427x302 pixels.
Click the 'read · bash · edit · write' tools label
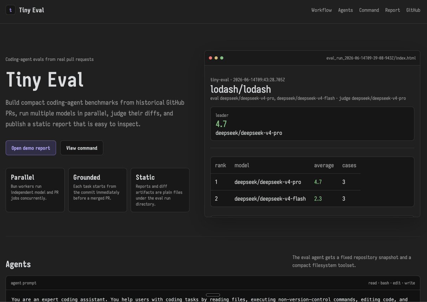click(391, 283)
